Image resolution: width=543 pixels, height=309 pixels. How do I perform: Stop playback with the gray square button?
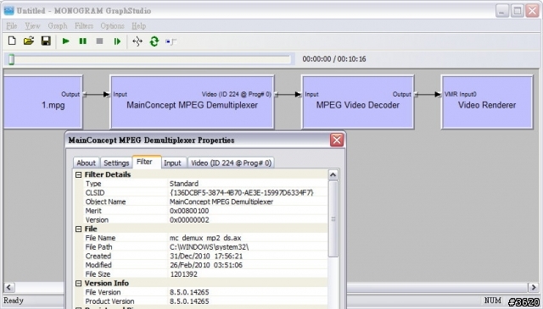click(100, 41)
